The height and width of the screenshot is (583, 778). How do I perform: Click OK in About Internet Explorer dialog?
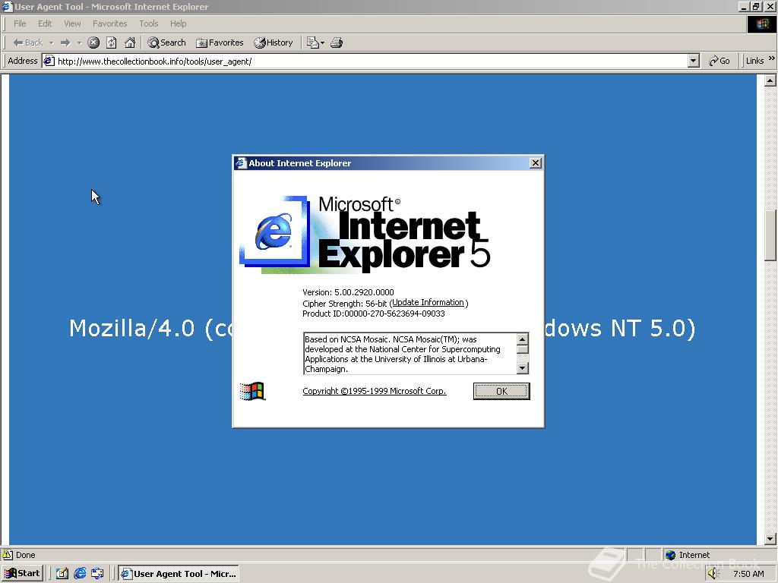[501, 391]
